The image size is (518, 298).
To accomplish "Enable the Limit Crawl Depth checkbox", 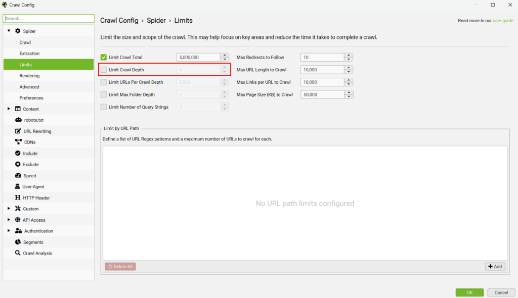I will pos(104,70).
